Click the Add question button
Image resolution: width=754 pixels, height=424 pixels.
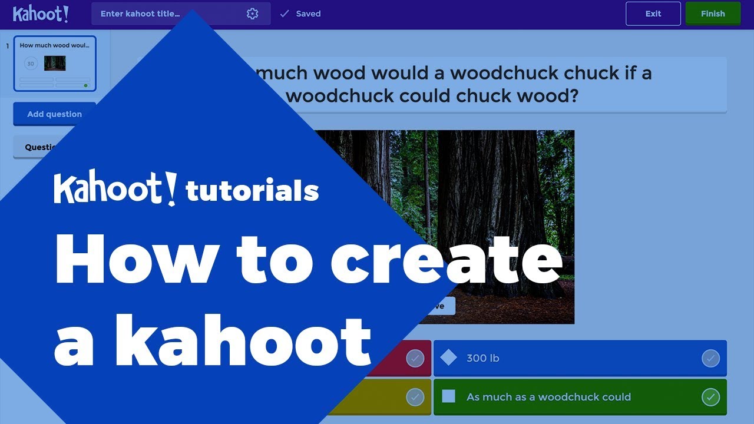point(54,114)
